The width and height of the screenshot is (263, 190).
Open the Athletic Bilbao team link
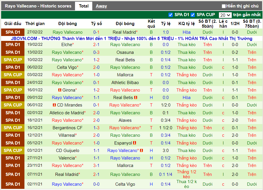click(125, 83)
